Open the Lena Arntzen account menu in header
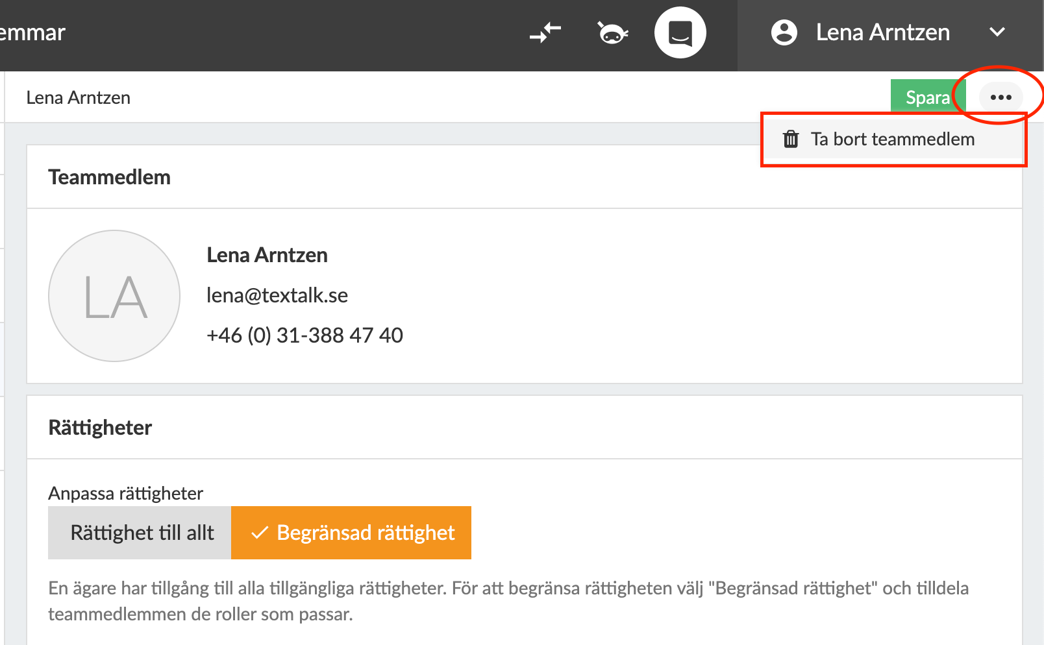1044x645 pixels. tap(882, 32)
